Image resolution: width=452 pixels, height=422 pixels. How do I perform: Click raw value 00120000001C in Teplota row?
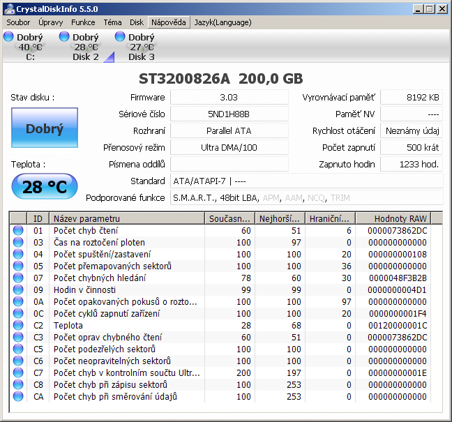398,325
